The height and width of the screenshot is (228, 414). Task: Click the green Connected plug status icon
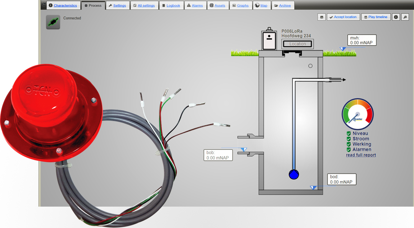pos(53,22)
